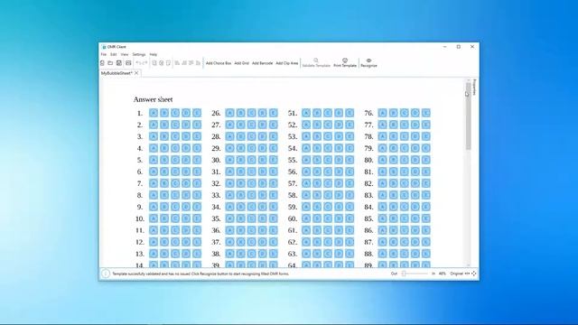578x325 pixels.
Task: Click the Out zoom label
Action: point(394,274)
